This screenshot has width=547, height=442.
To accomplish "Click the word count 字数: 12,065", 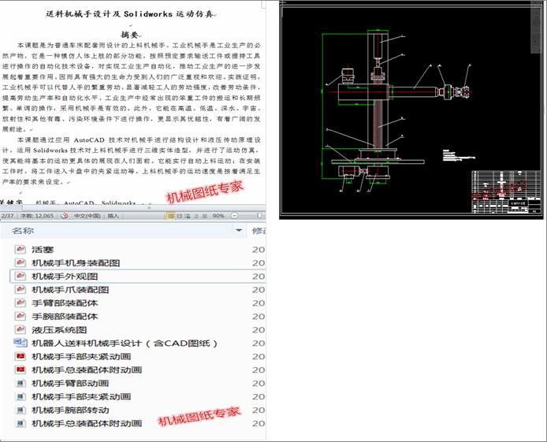I will [x=37, y=216].
